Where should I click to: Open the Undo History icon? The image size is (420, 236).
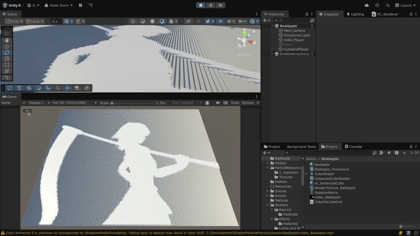377,5
